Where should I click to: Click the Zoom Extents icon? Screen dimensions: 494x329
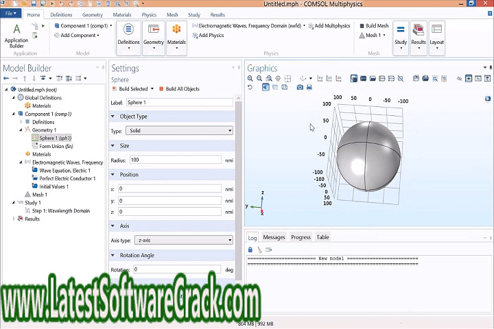287,78
